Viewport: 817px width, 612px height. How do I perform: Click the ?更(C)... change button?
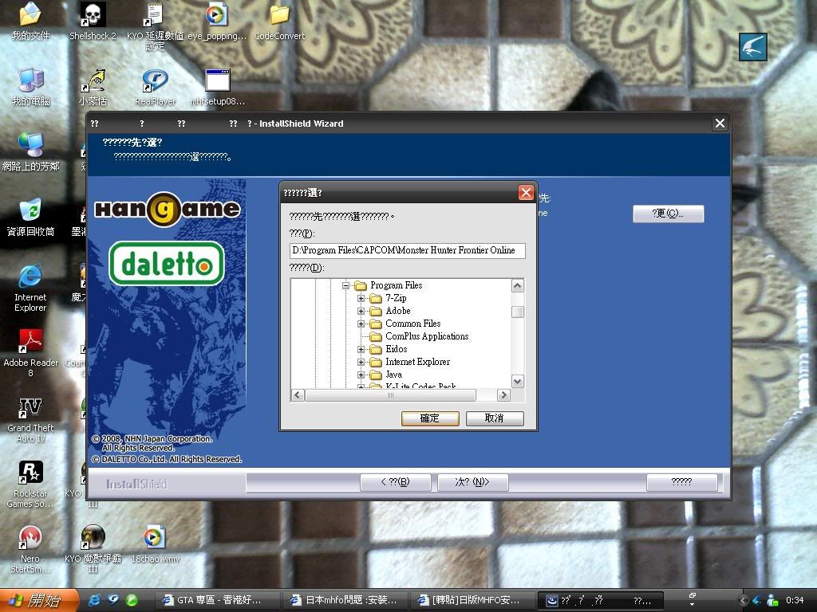668,214
